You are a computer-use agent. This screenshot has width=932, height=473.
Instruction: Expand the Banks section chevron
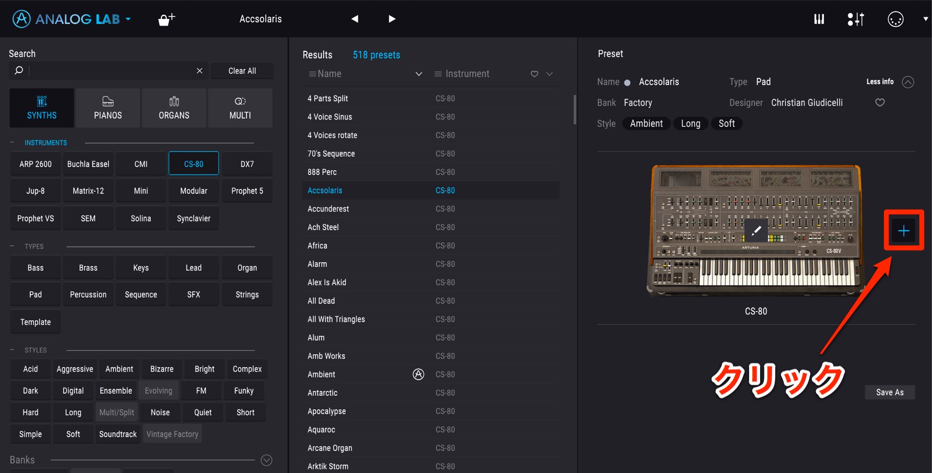point(266,460)
